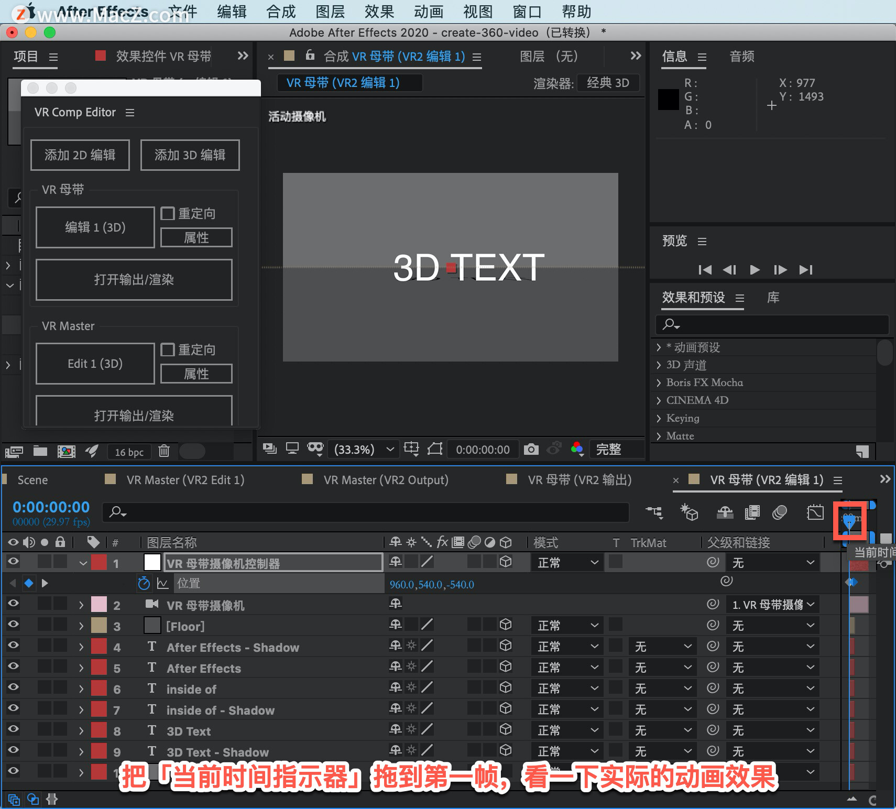Play the preview
896x809 pixels.
click(755, 270)
